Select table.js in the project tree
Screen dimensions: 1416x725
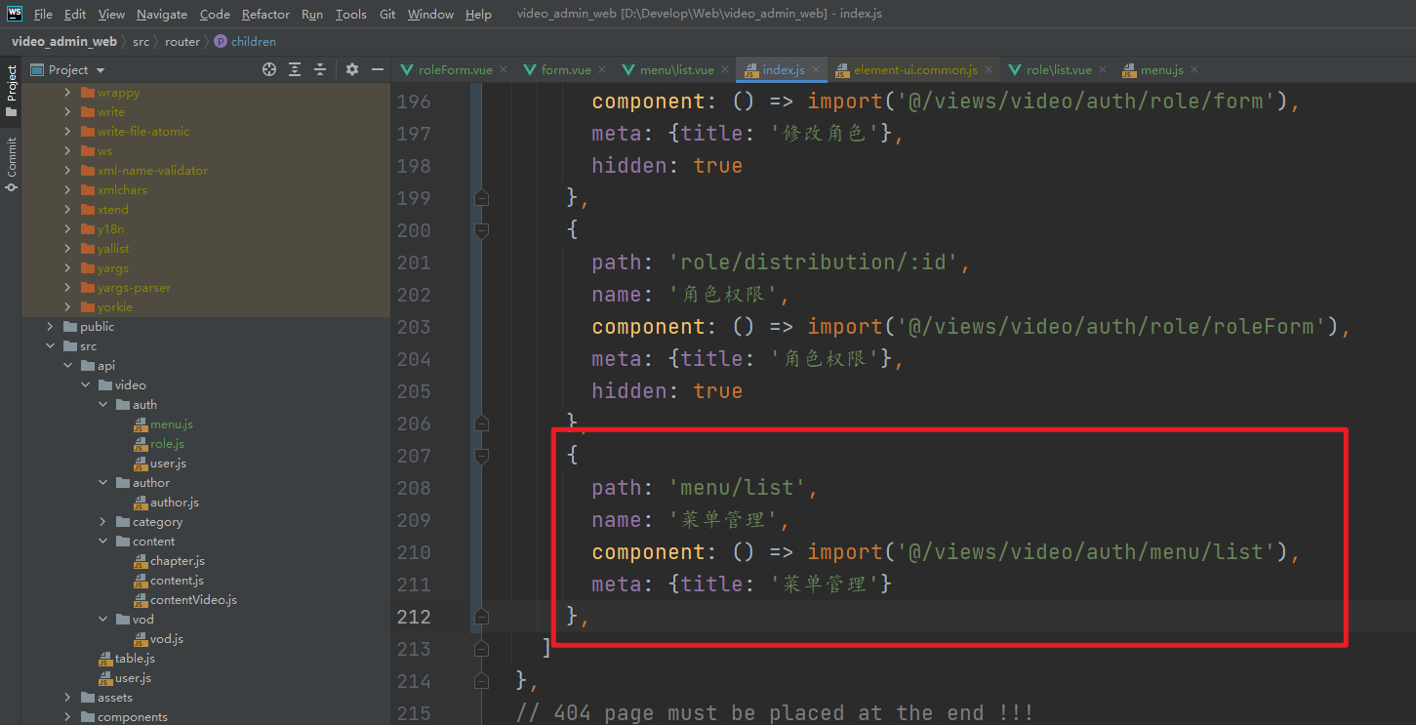135,659
